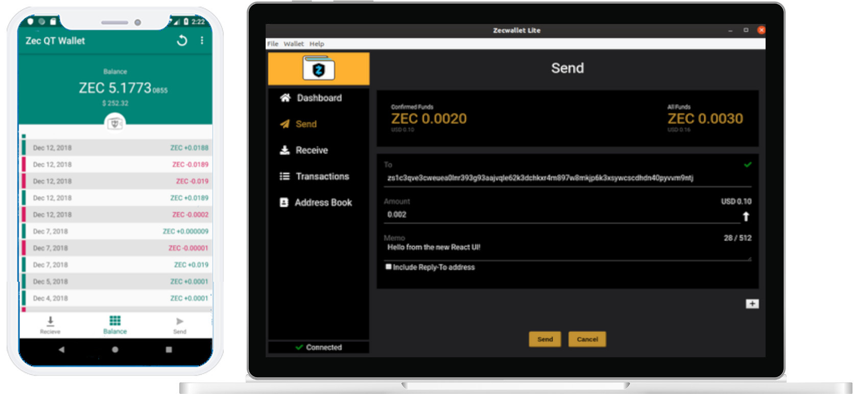This screenshot has width=856, height=394.
Task: Tap the Dec 5, 2018 transaction row
Action: [116, 282]
